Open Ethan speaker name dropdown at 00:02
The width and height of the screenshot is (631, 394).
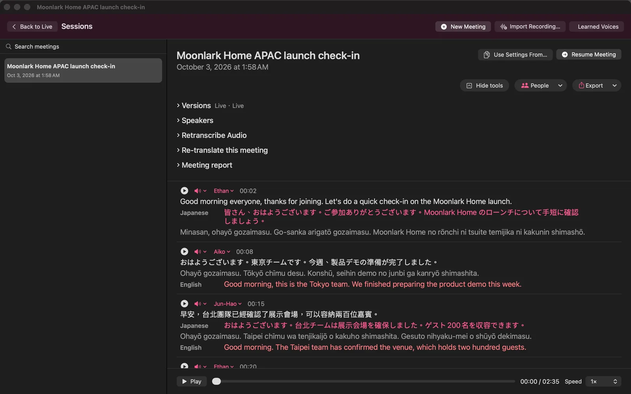(224, 191)
